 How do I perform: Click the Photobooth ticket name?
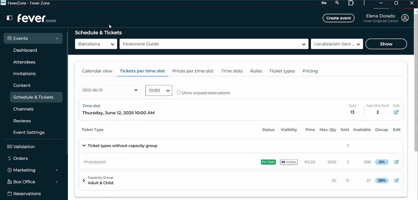[95, 162]
